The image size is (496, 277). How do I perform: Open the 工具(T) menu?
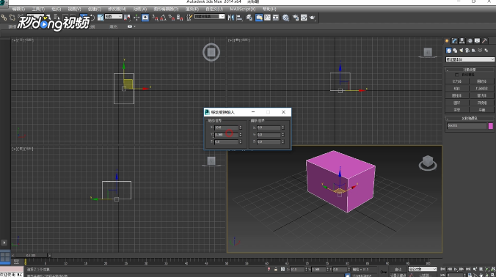pos(38,9)
